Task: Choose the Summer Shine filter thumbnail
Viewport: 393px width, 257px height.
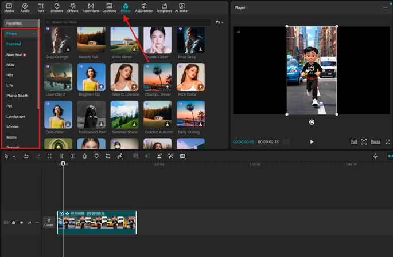Action: (x=124, y=114)
